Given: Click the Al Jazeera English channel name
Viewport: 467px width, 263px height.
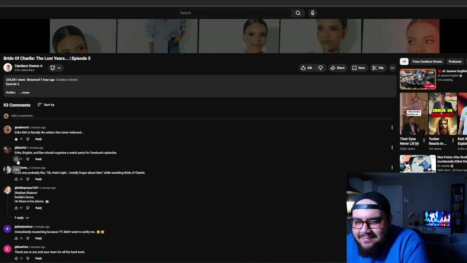Looking at the screenshot, I should 449,76.
